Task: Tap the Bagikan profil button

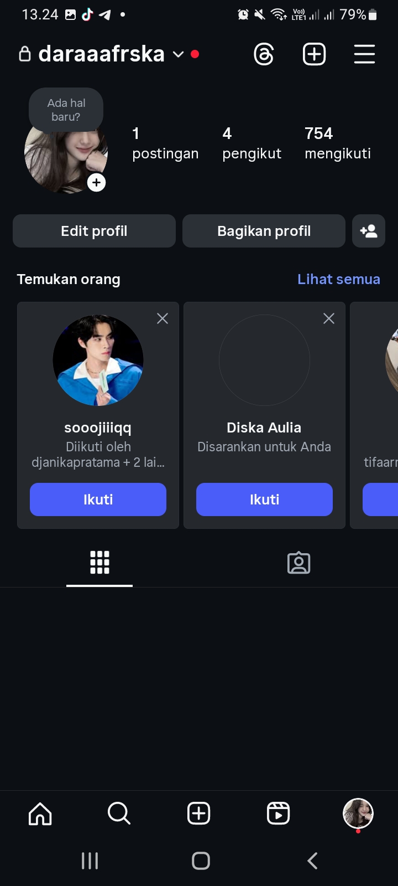Action: (264, 231)
